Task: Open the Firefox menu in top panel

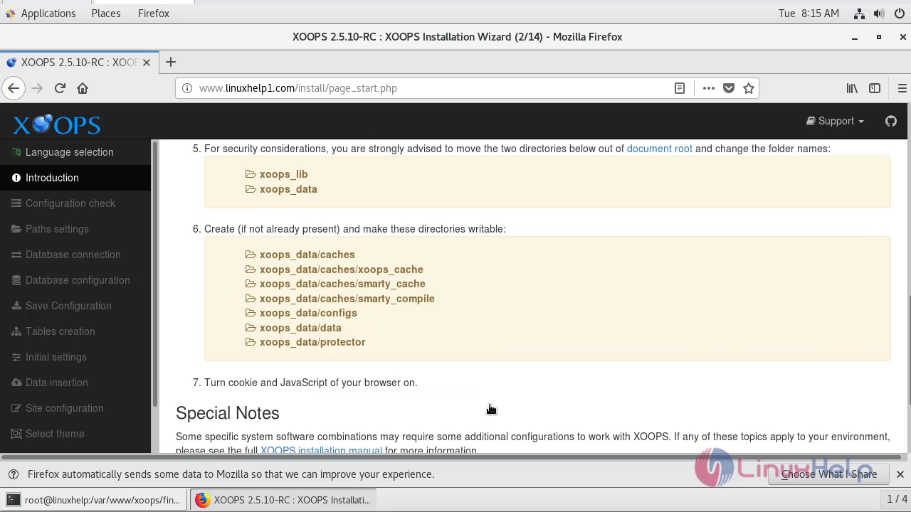Action: coord(154,14)
